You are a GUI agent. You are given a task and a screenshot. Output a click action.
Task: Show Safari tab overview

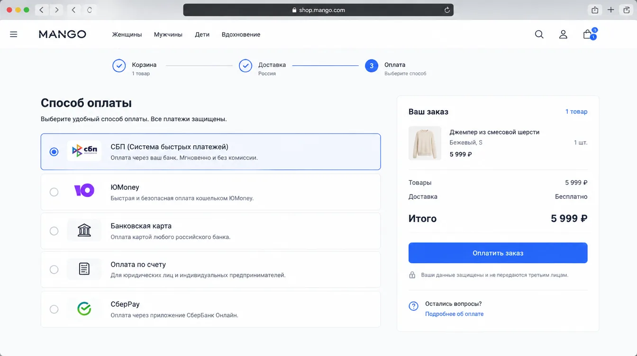pos(627,10)
